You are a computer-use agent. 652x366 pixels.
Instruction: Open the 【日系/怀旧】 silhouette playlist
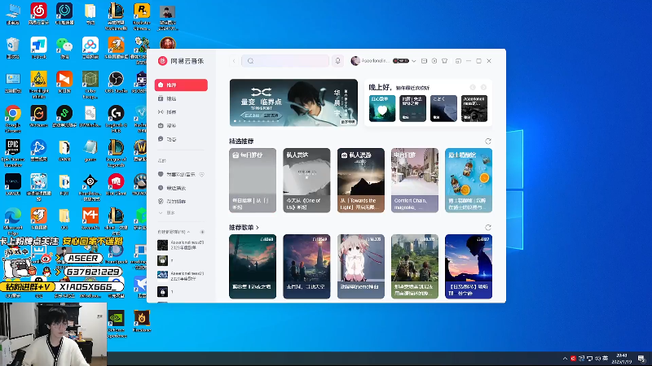coord(469,267)
